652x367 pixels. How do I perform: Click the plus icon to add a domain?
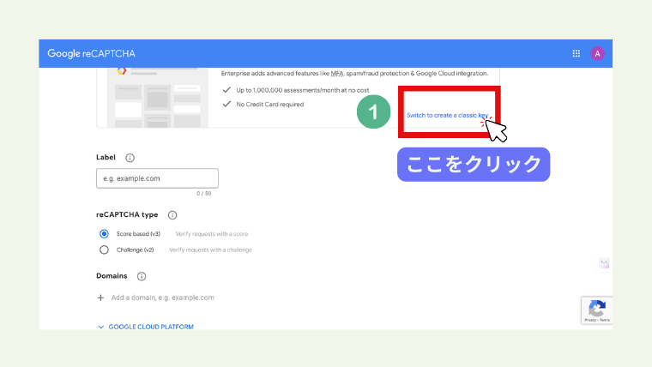101,298
